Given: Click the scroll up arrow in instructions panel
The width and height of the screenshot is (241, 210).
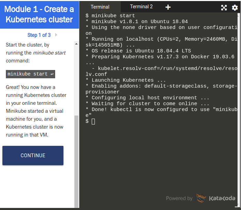Looking at the screenshot, I should [x=76, y=44].
